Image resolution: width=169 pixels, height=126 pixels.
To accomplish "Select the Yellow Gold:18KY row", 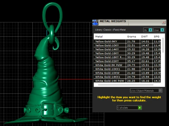I will 127,53.
